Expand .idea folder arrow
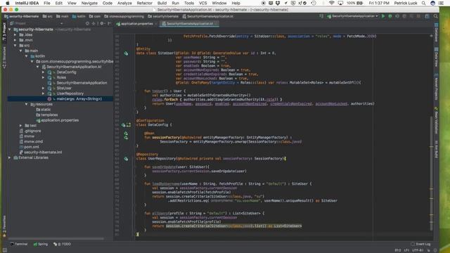Viewport: 450px width, 253px height. (15, 34)
